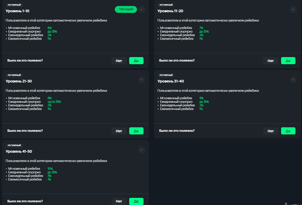Viewport: 302px width, 205px height.
Task: Select Да in the Уровень 31-40 card
Action: pos(288,131)
